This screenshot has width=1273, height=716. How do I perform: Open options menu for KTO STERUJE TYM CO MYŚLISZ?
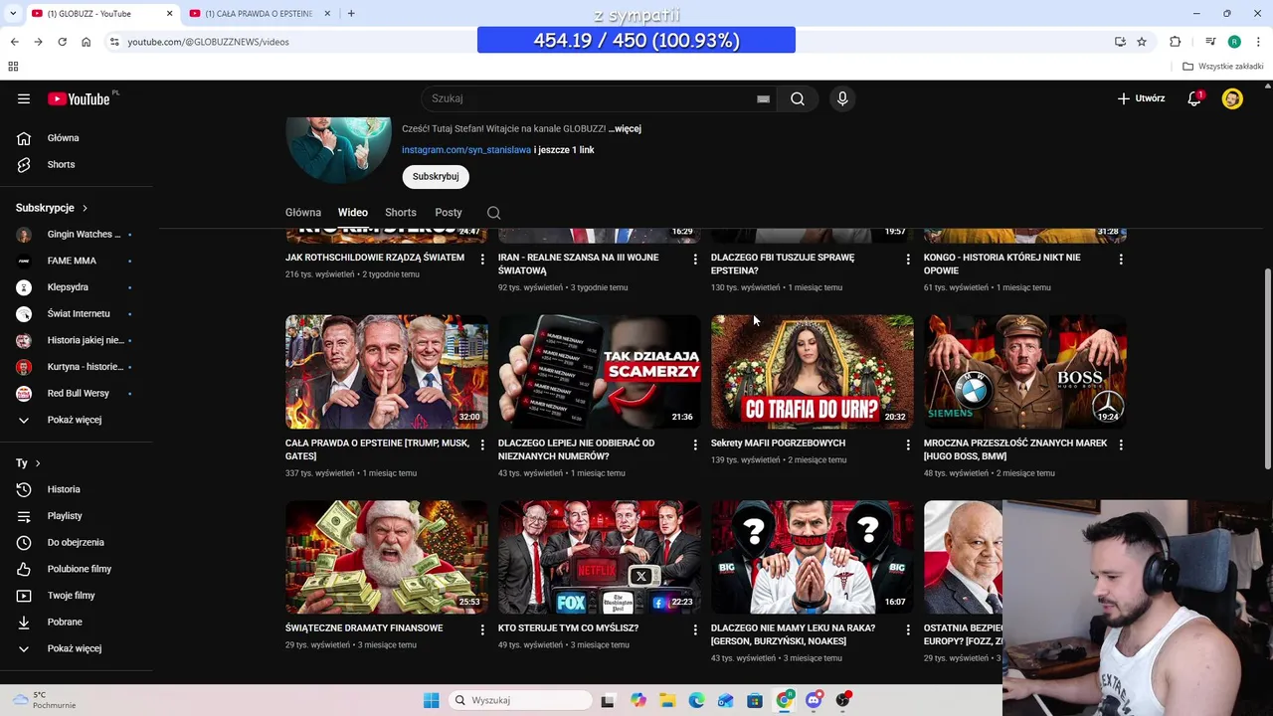[695, 629]
